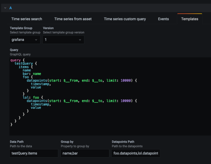
Task: Click the GraphQL query description text
Action: (x=20, y=54)
